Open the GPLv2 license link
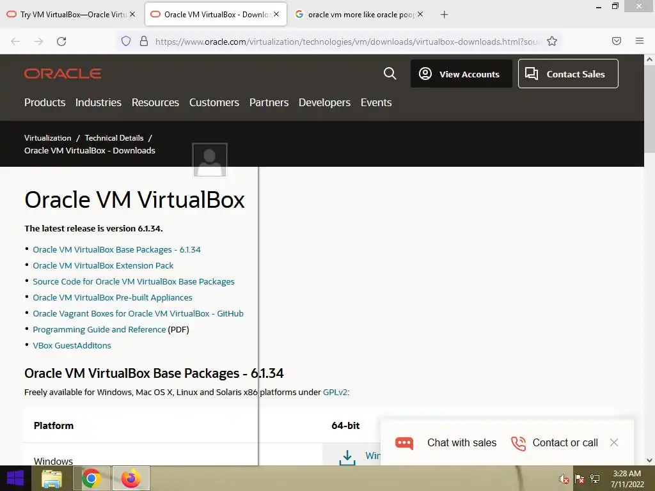This screenshot has width=655, height=491. (335, 393)
